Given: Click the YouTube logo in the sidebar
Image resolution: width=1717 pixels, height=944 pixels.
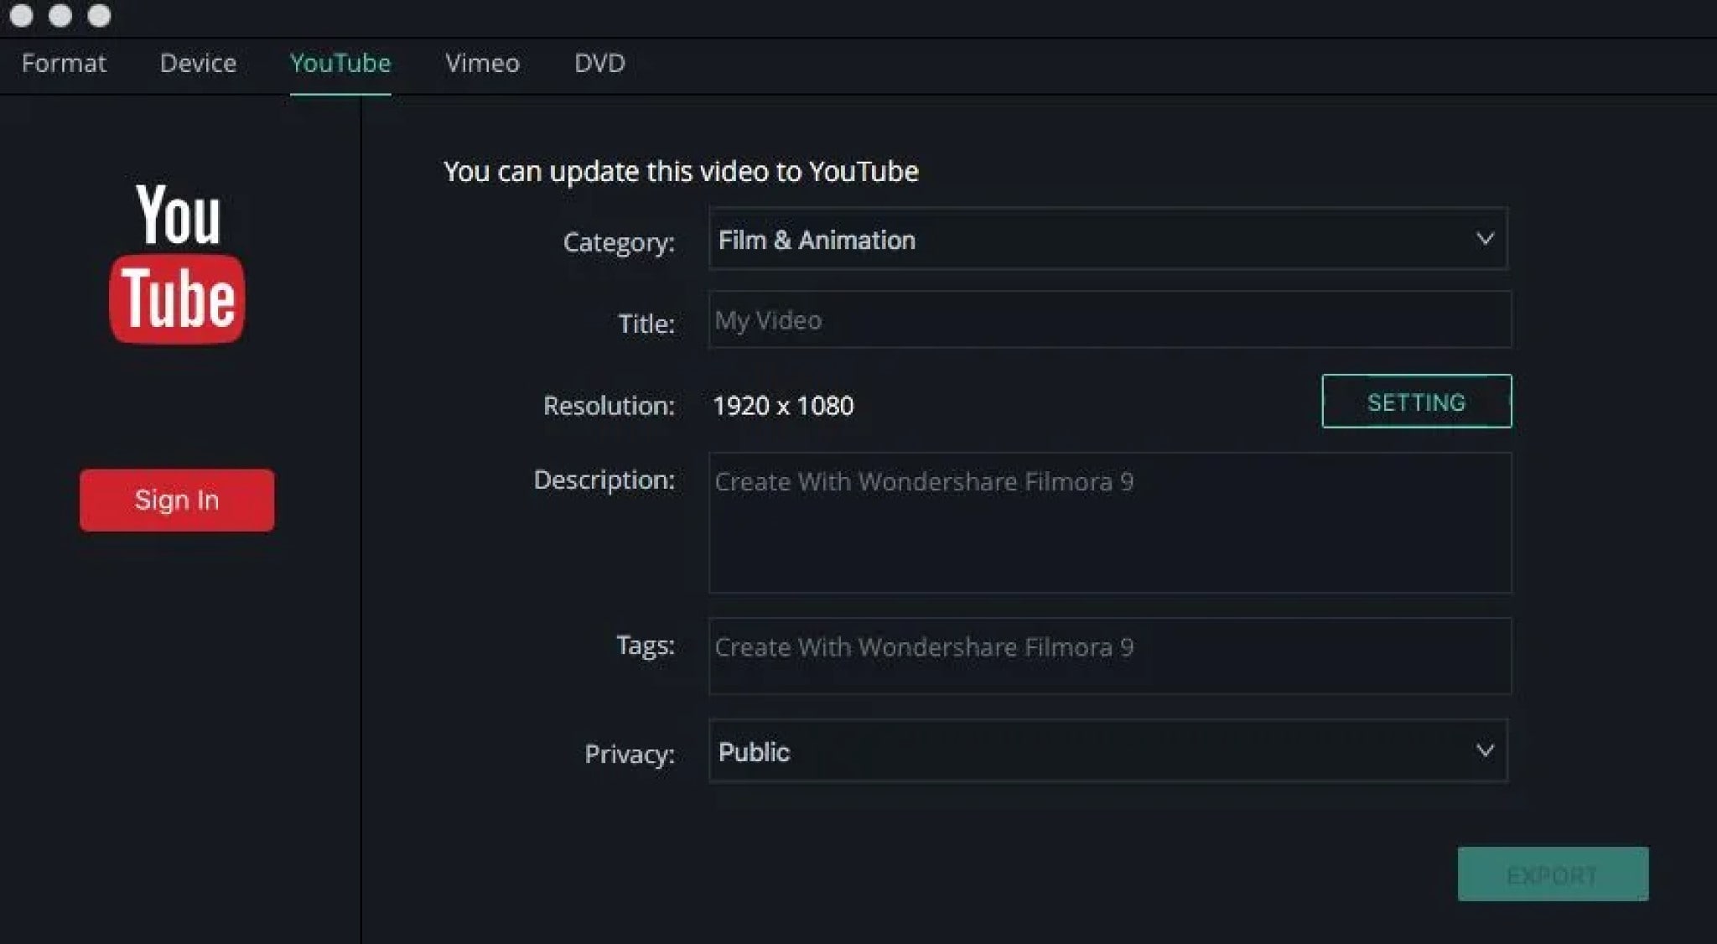Looking at the screenshot, I should click(x=177, y=262).
